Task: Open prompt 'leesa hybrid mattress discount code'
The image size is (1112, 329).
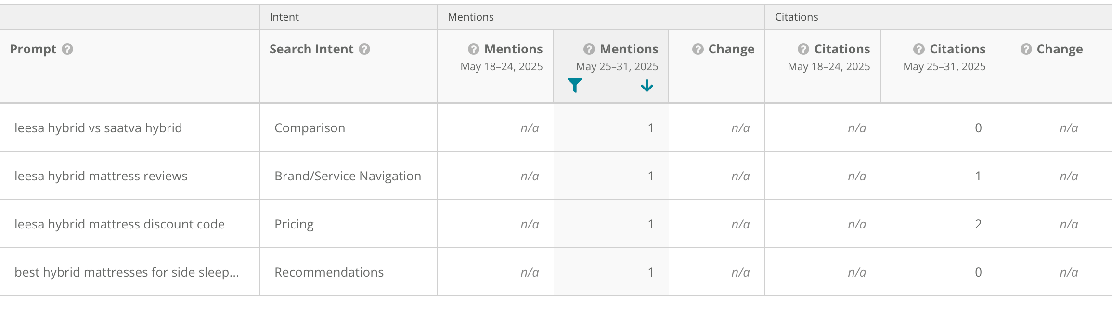Action: point(119,224)
